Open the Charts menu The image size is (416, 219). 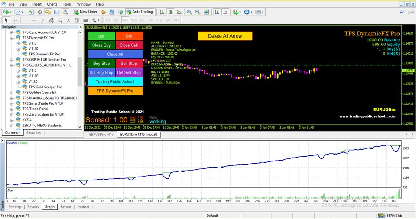[52, 4]
